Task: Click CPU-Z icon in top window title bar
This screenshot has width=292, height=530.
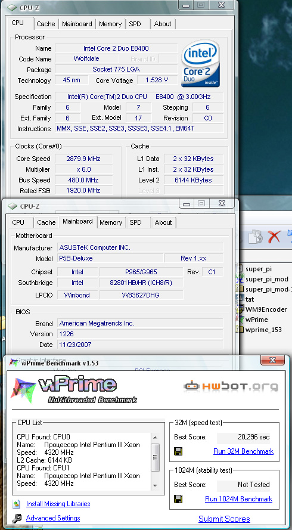Action: point(13,7)
